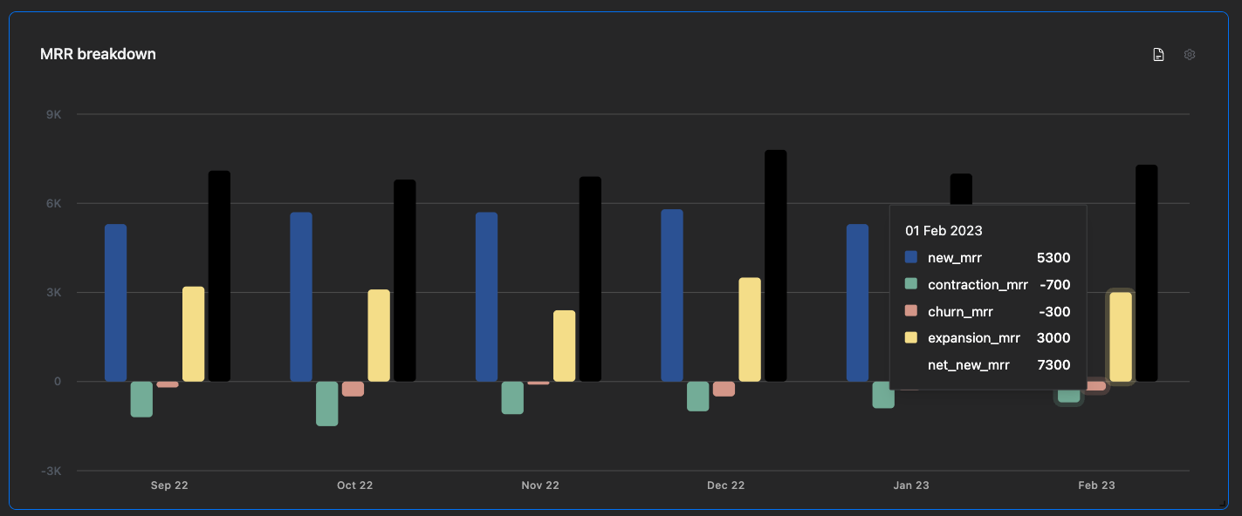
Task: Select the highlighted yellow Feb 23 expansion bar
Action: 1121,336
